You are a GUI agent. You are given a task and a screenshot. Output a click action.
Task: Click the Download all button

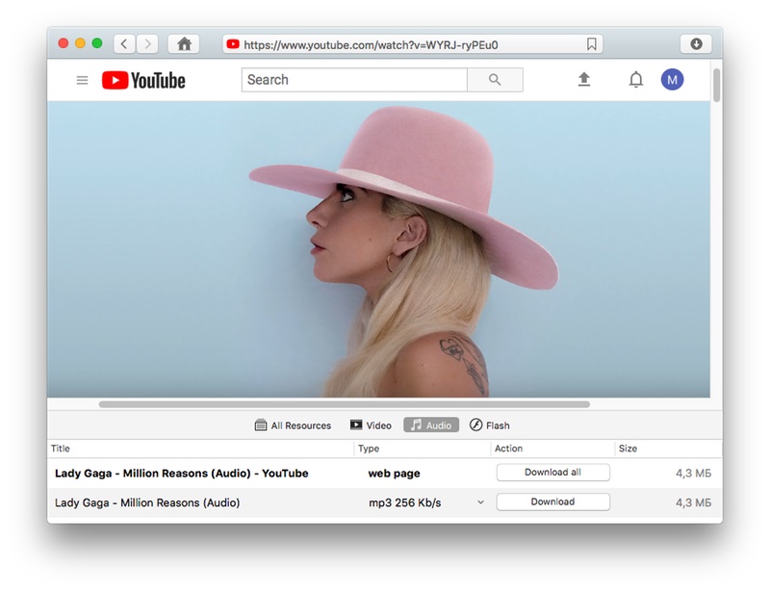click(552, 473)
